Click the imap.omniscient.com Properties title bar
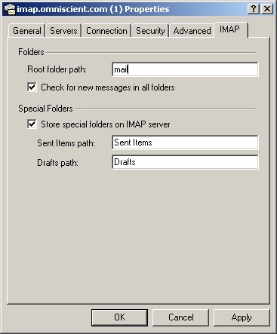Viewport: 277px width, 334px height. click(138, 9)
